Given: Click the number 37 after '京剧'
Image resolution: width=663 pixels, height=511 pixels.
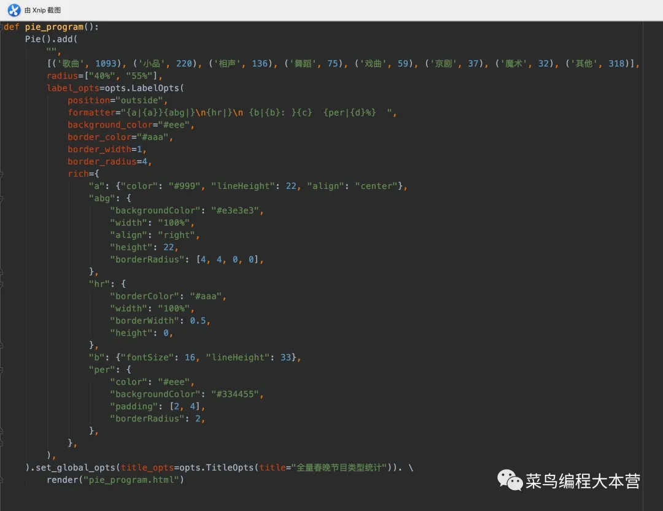Looking at the screenshot, I should coord(473,63).
